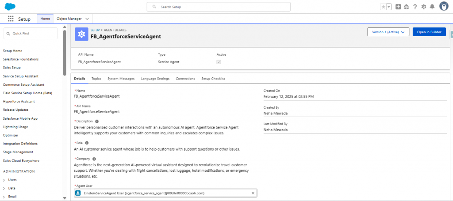The height and width of the screenshot is (201, 453).
Task: Open Lightning Usage
Action: pos(15,127)
